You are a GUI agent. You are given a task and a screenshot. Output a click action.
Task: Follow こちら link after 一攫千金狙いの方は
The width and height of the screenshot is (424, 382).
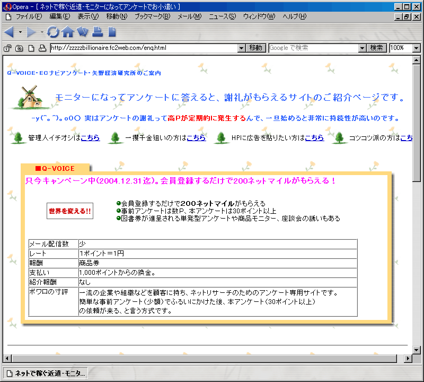[x=196, y=138]
